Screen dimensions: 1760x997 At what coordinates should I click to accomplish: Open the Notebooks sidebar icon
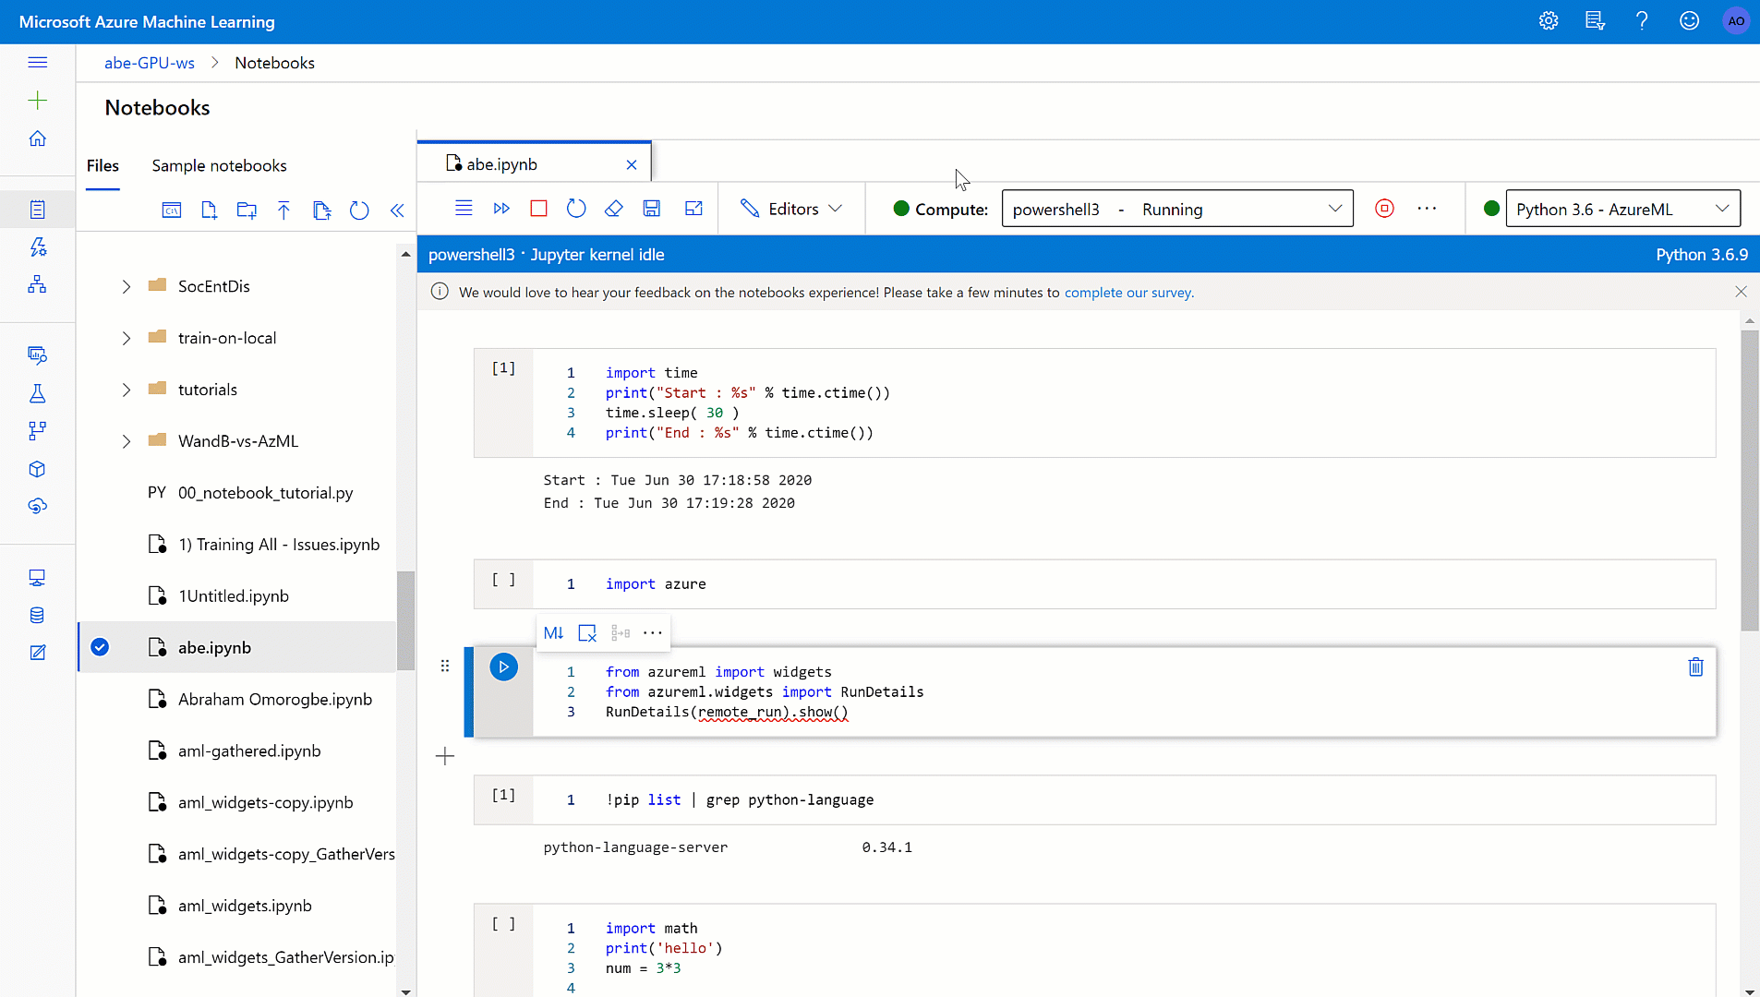pyautogui.click(x=38, y=210)
